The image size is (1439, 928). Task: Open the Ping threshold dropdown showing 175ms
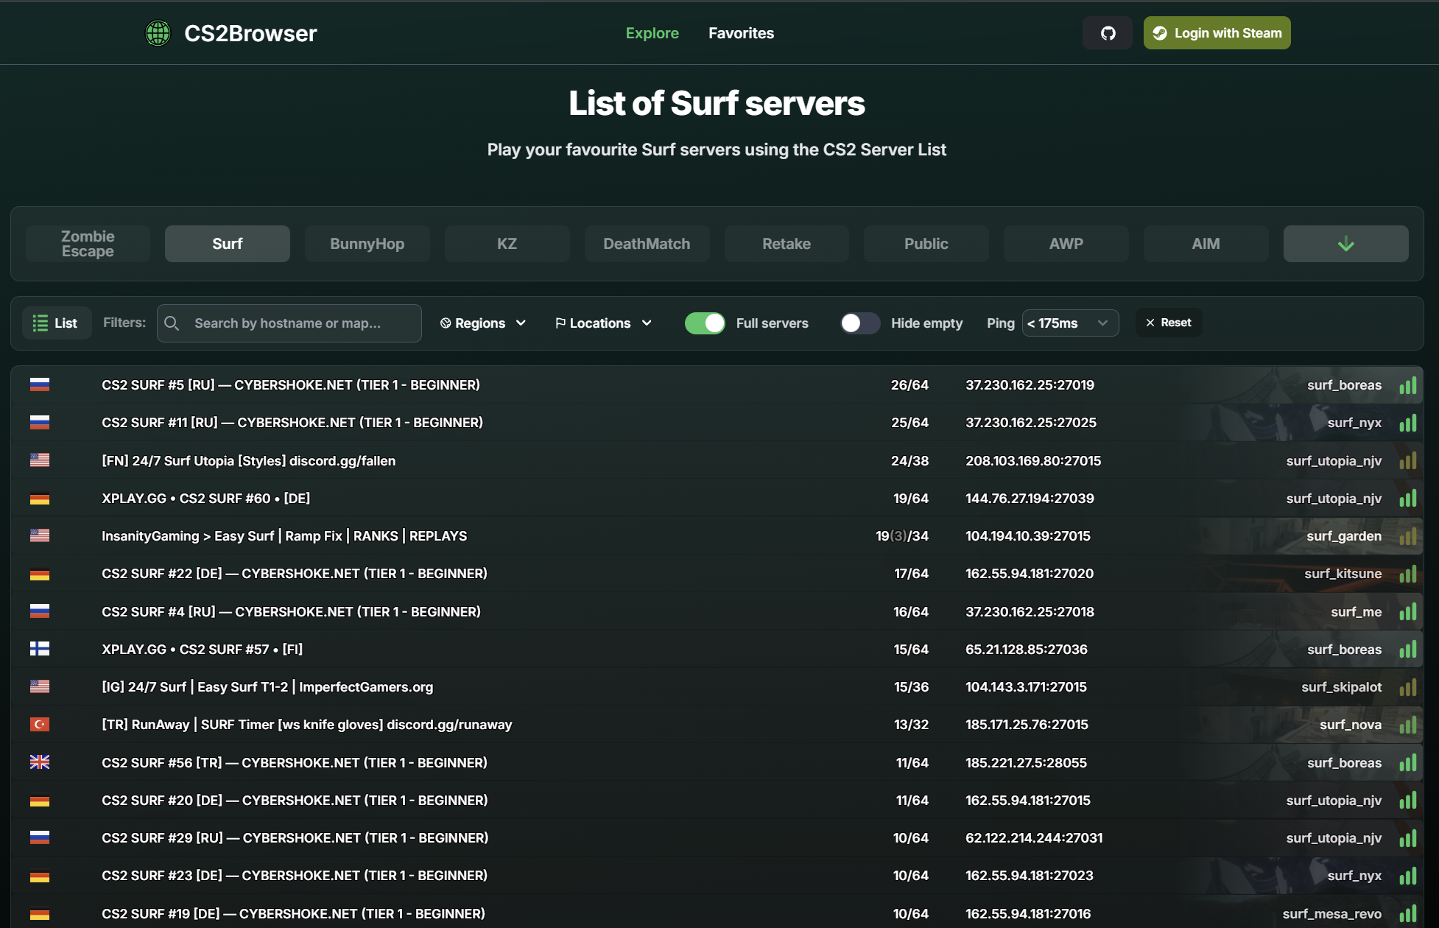pos(1069,323)
